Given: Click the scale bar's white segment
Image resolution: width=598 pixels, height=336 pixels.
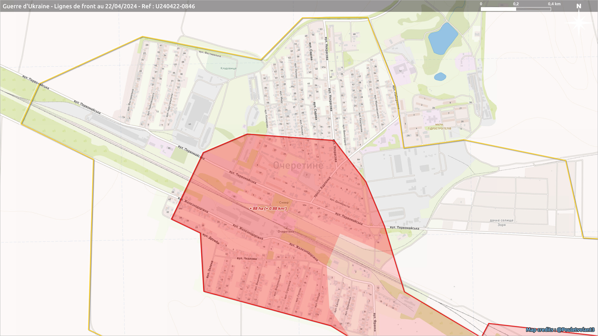Looking at the screenshot, I should tap(498, 9).
